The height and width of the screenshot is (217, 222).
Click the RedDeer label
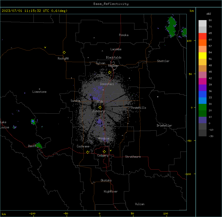[113, 66]
